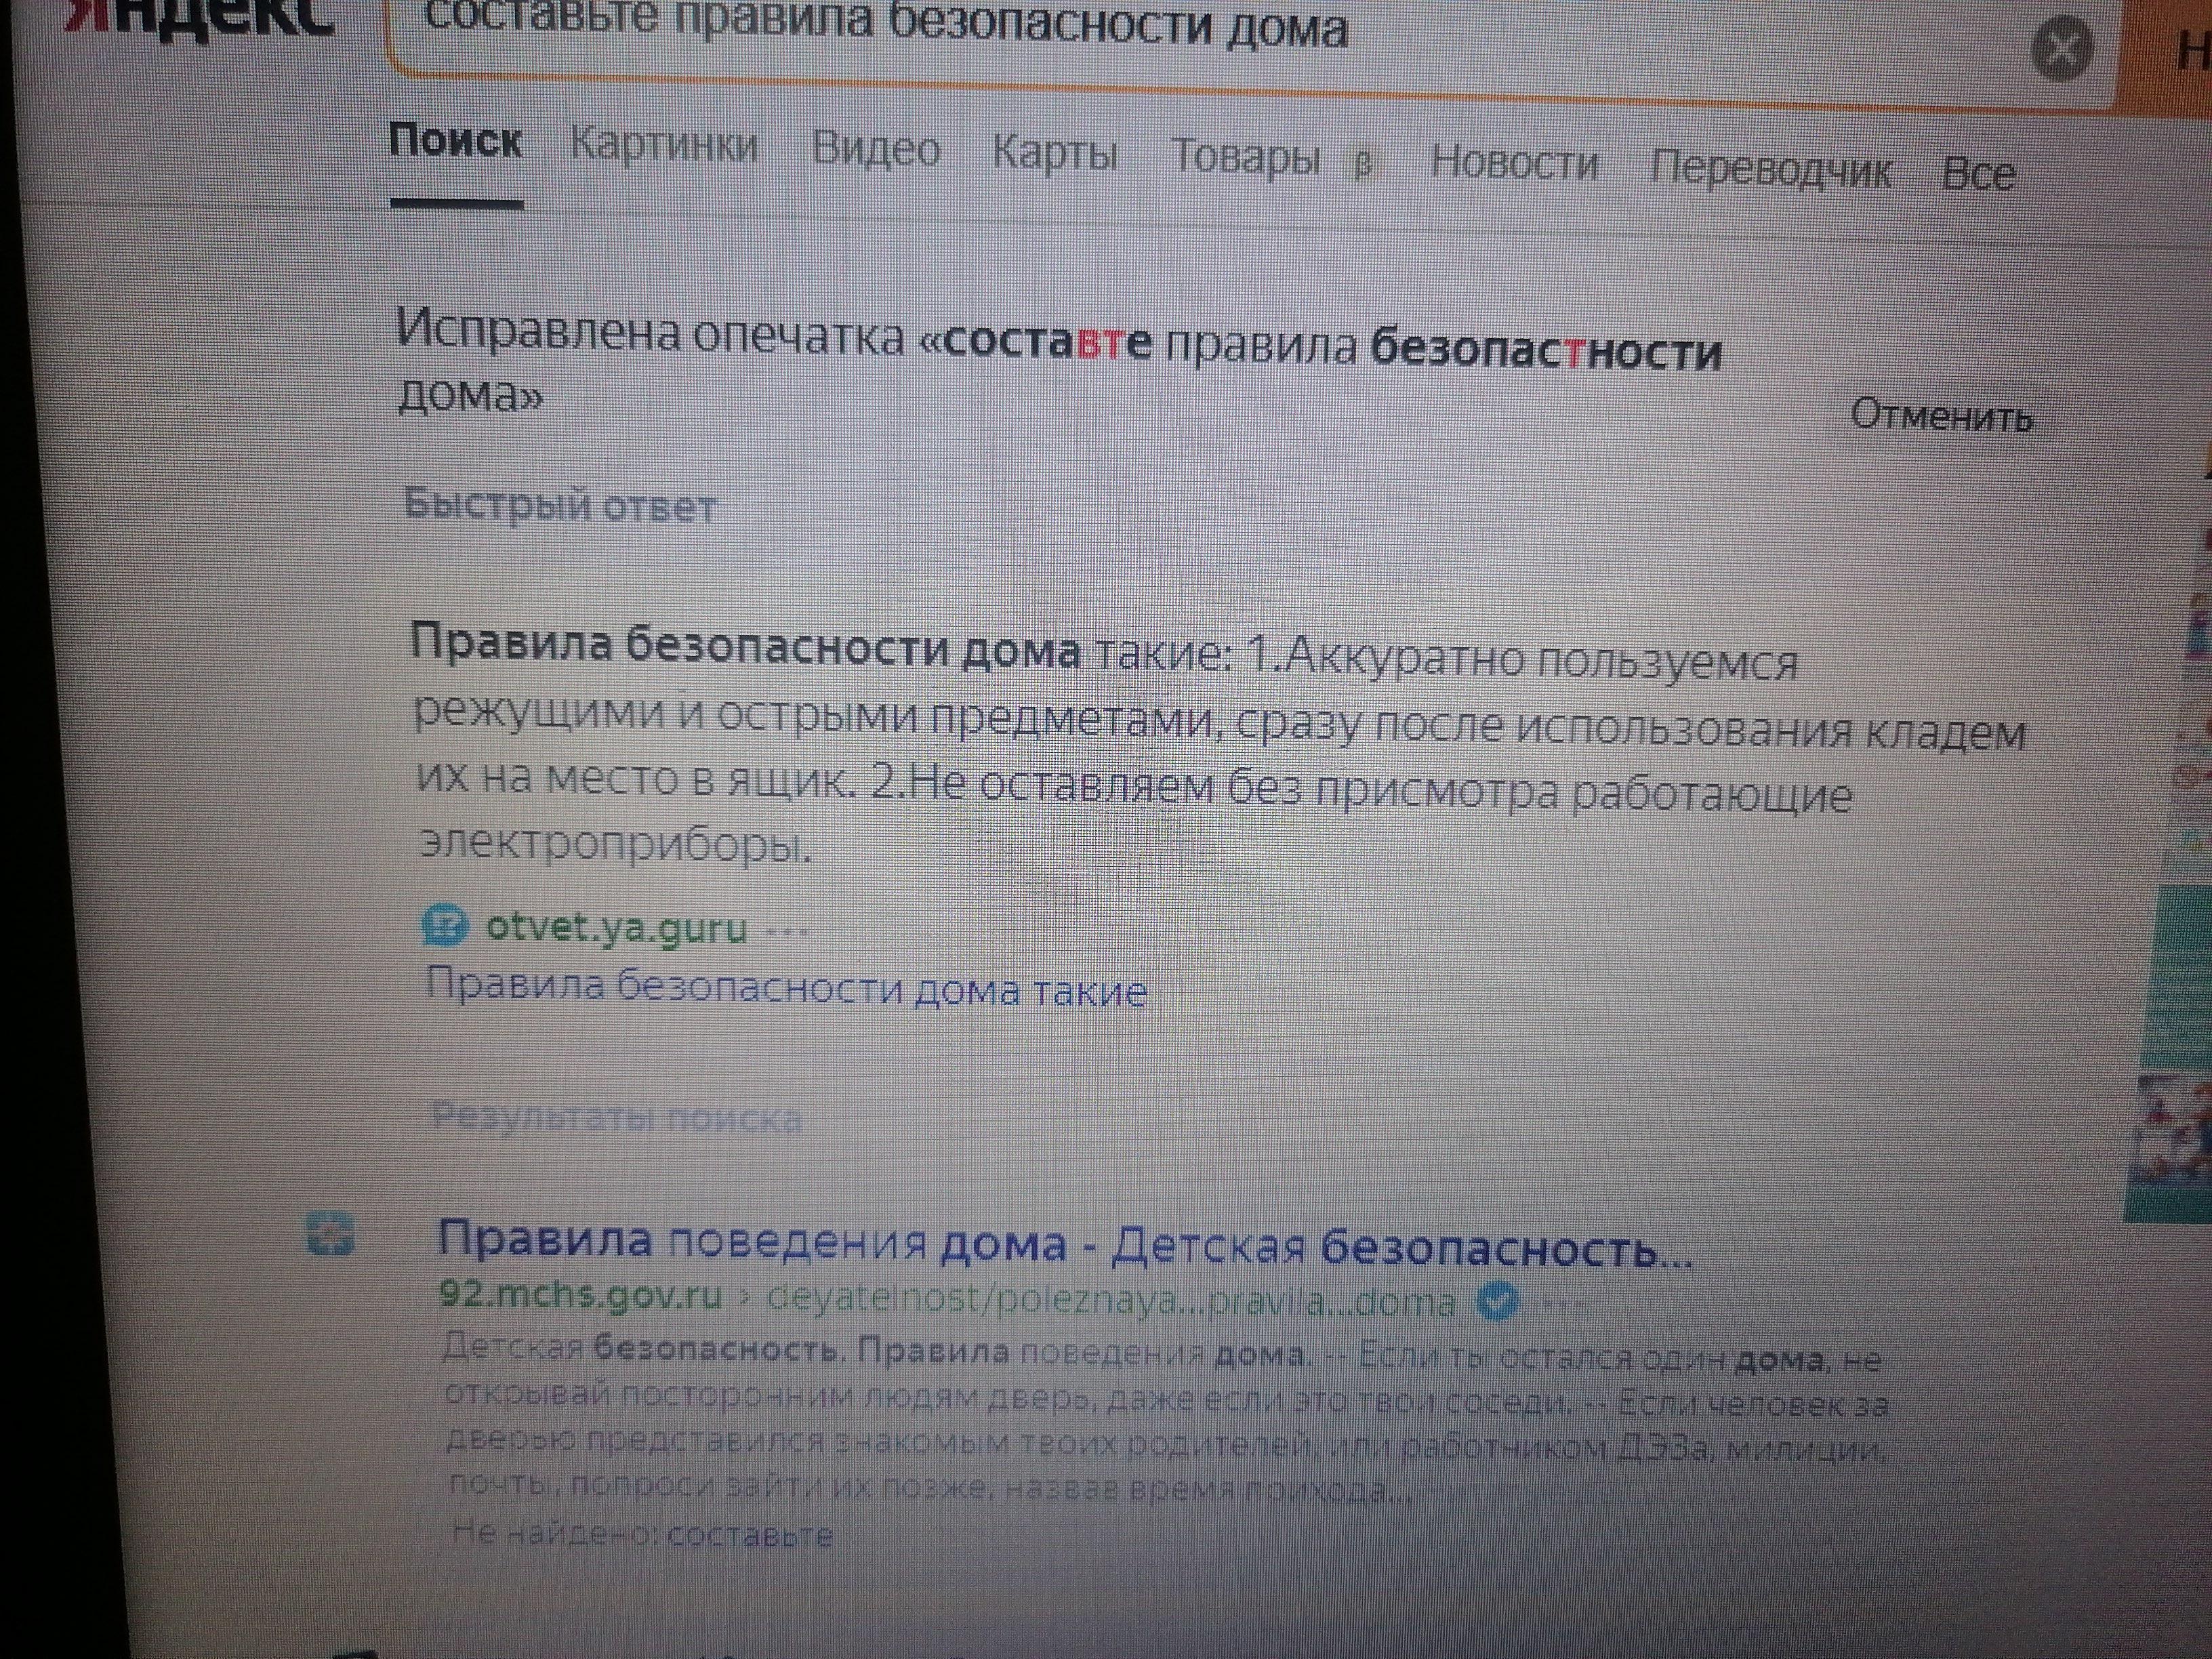Viewport: 2212px width, 1659px height.
Task: Switch to the Картинки tab
Action: coord(664,146)
